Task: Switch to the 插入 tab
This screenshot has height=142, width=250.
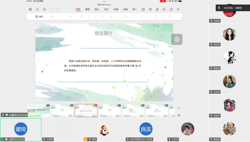Action: [x=97, y=9]
